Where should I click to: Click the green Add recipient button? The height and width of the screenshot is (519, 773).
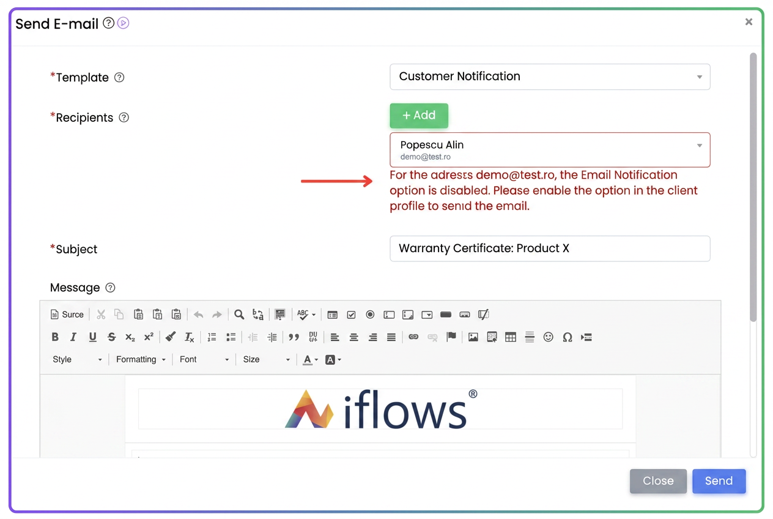(x=419, y=116)
